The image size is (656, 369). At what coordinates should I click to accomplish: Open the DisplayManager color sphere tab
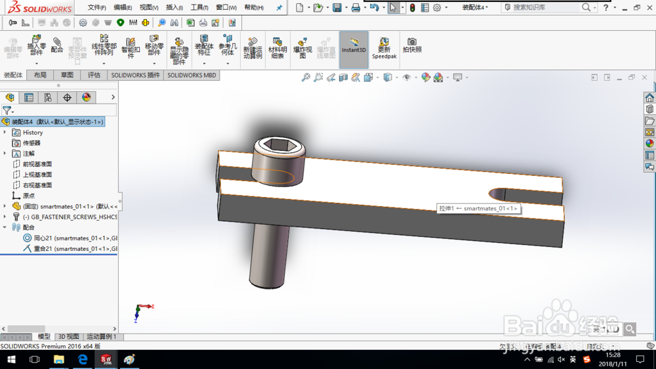86,98
